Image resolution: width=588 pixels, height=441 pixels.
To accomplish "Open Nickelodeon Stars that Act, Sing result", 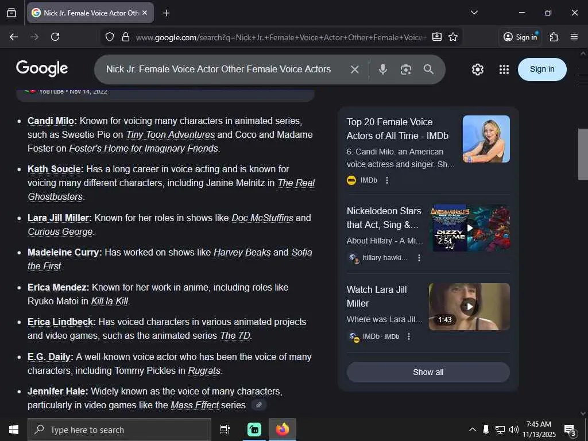I will pos(384,218).
